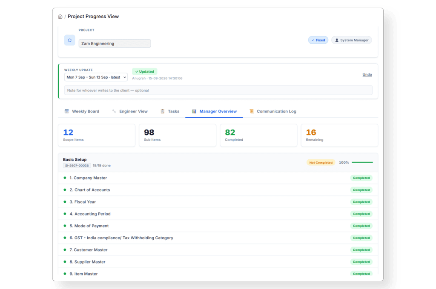Toggle Completed status for Chart of Accounts
Screen dimensions: 436x289
click(361, 190)
